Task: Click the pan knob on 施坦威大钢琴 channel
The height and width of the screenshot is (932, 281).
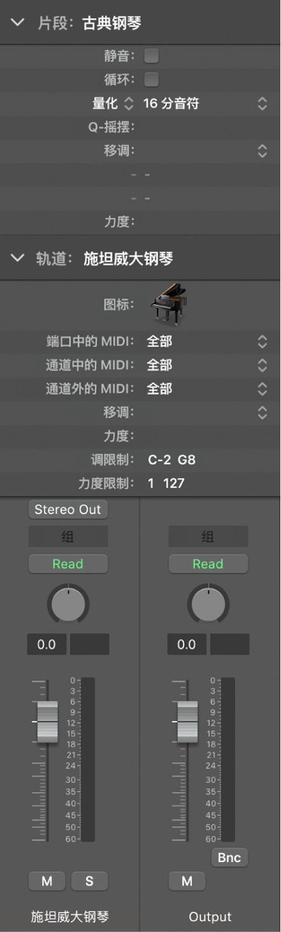Action: tap(68, 603)
